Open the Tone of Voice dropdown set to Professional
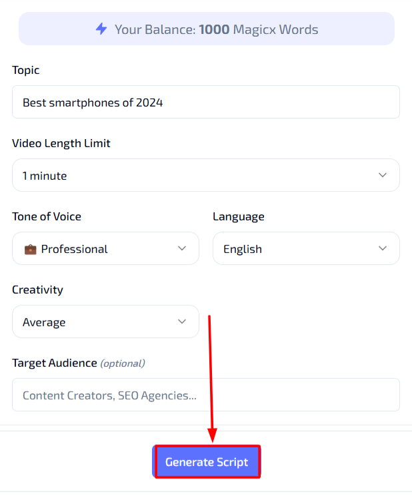 [105, 248]
